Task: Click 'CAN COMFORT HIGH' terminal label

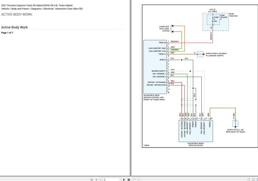Action: point(157,49)
